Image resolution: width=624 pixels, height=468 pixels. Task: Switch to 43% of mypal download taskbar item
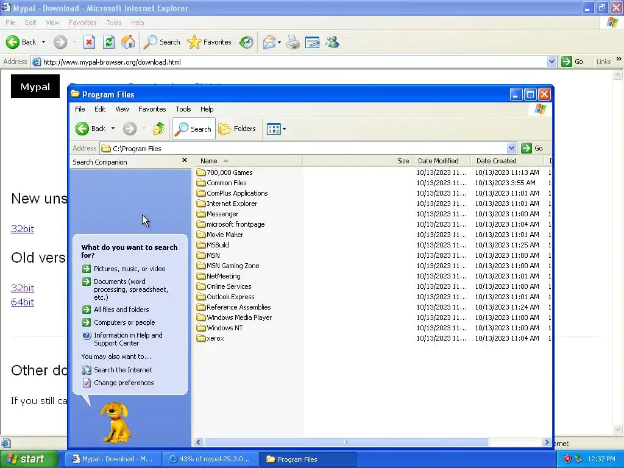(x=210, y=459)
